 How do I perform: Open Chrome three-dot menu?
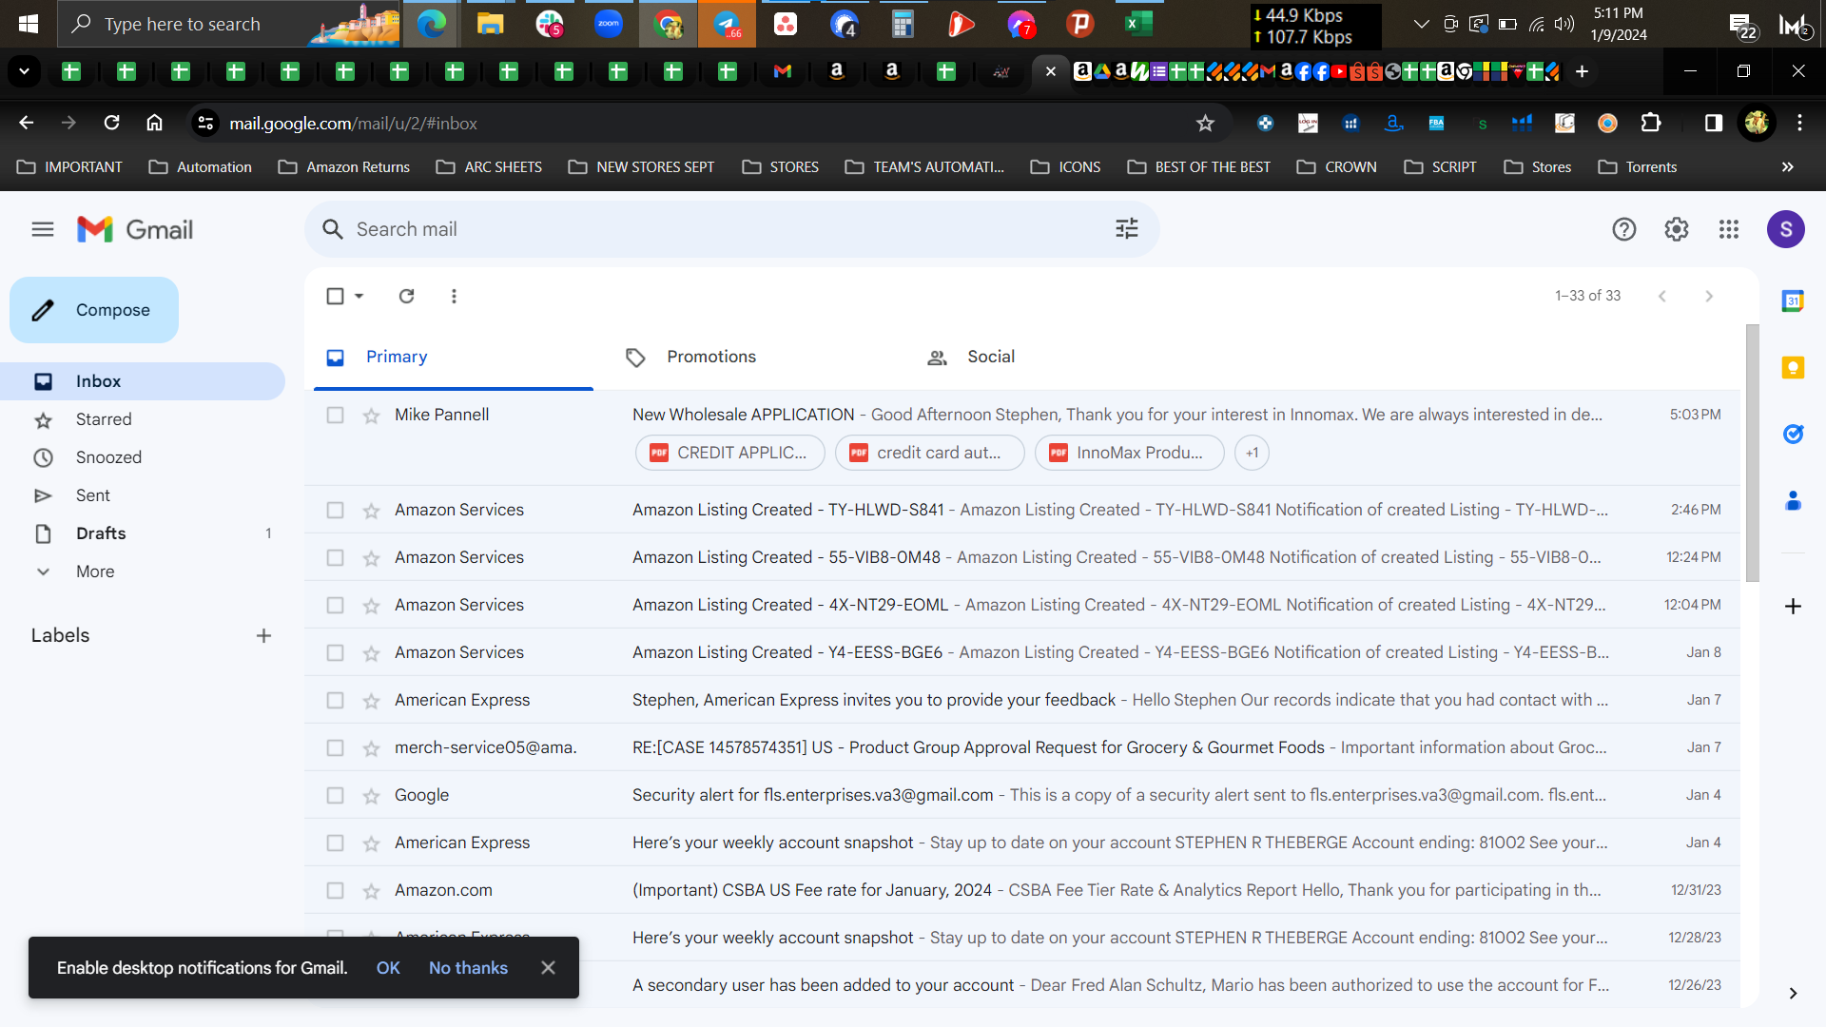(x=1799, y=123)
